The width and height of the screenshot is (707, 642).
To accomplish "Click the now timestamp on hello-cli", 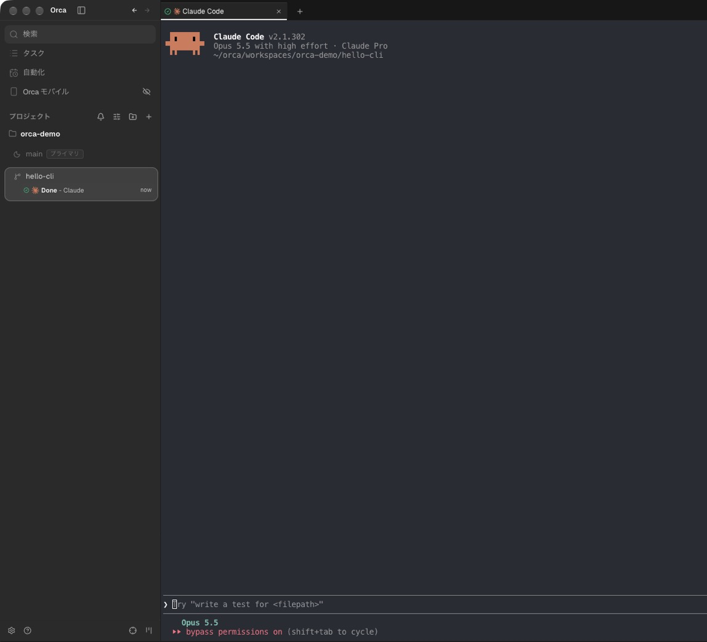I will 145,190.
